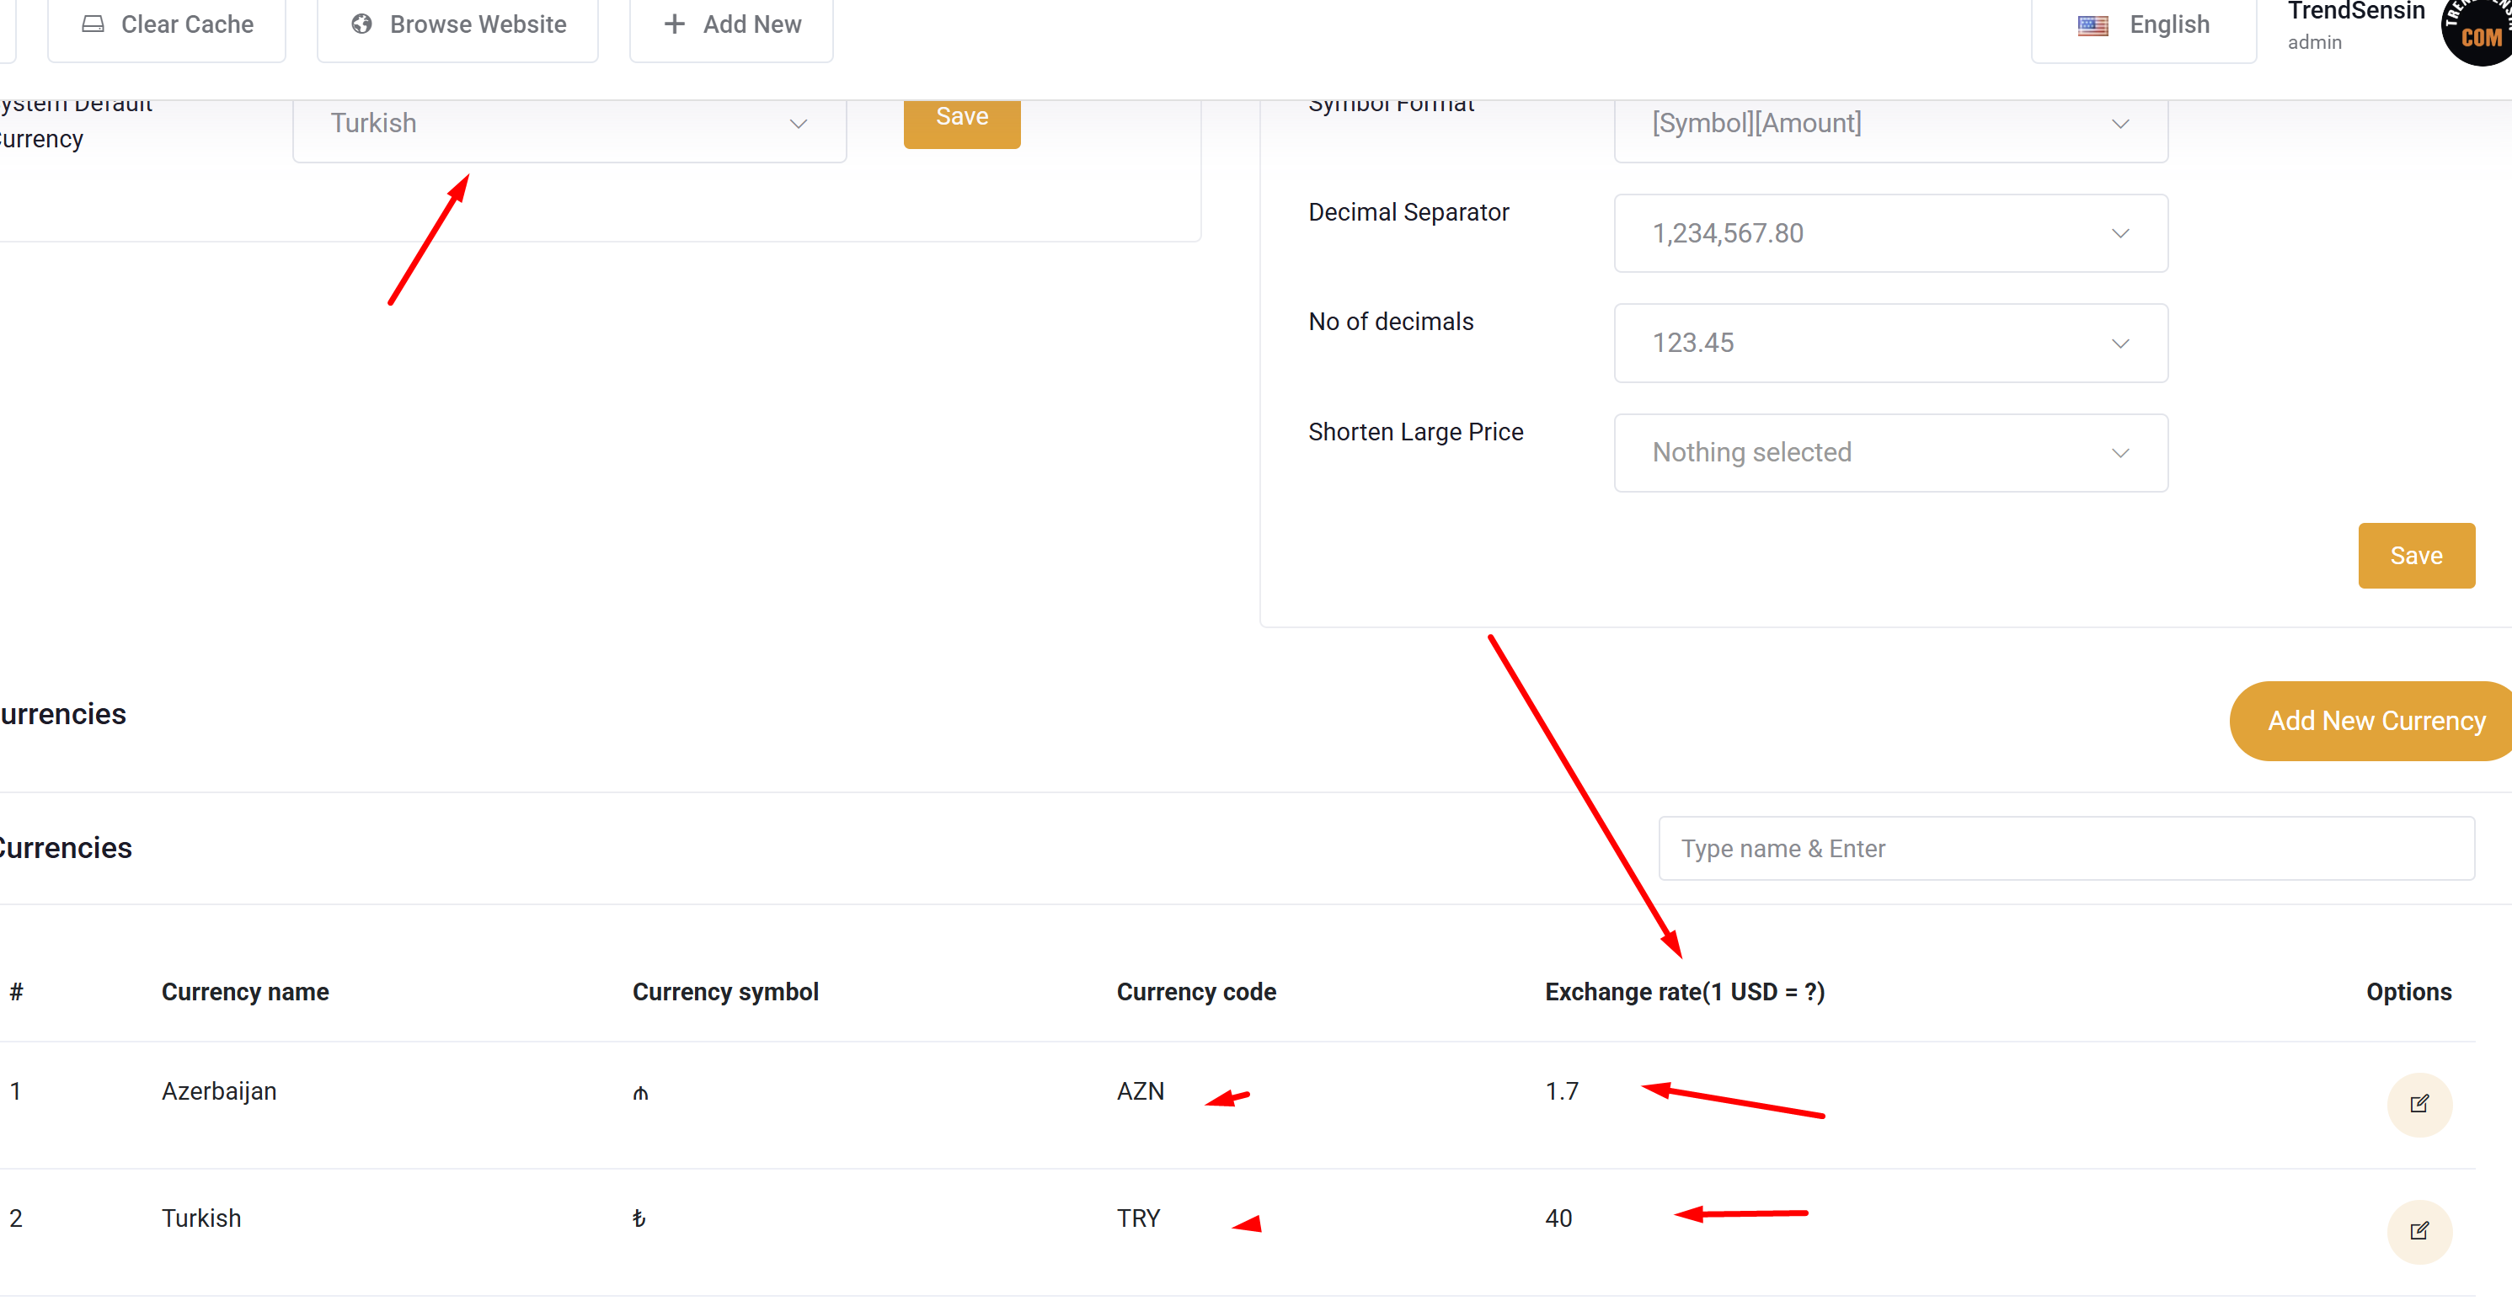Open the No of decimals dropdown

[x=1889, y=343]
